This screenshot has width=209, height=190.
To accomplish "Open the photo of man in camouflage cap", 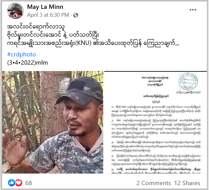I will pos(53,122).
